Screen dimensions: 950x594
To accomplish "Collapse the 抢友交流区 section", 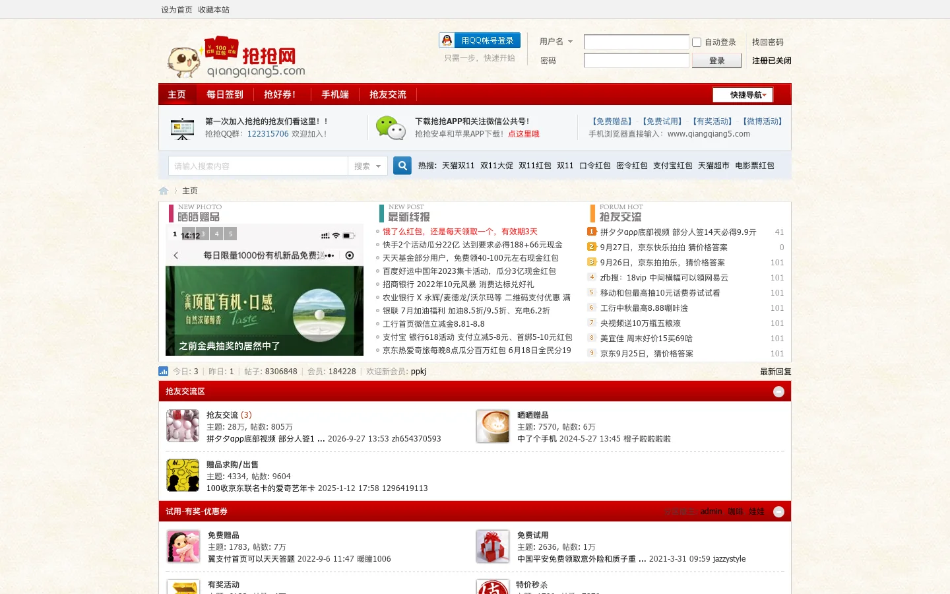I will pos(778,391).
